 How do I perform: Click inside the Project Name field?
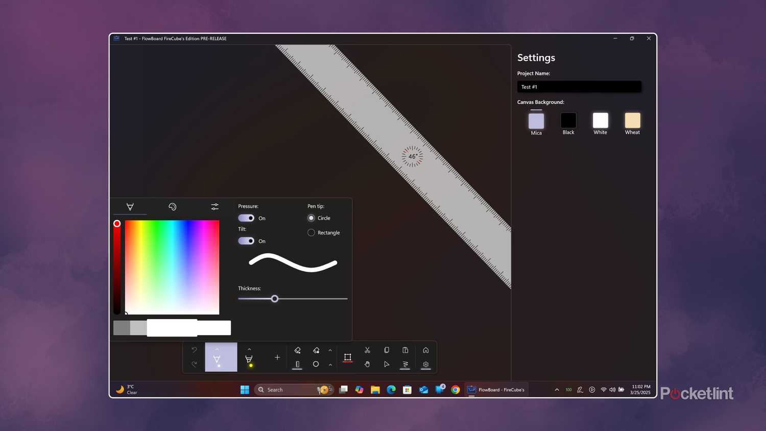point(579,87)
